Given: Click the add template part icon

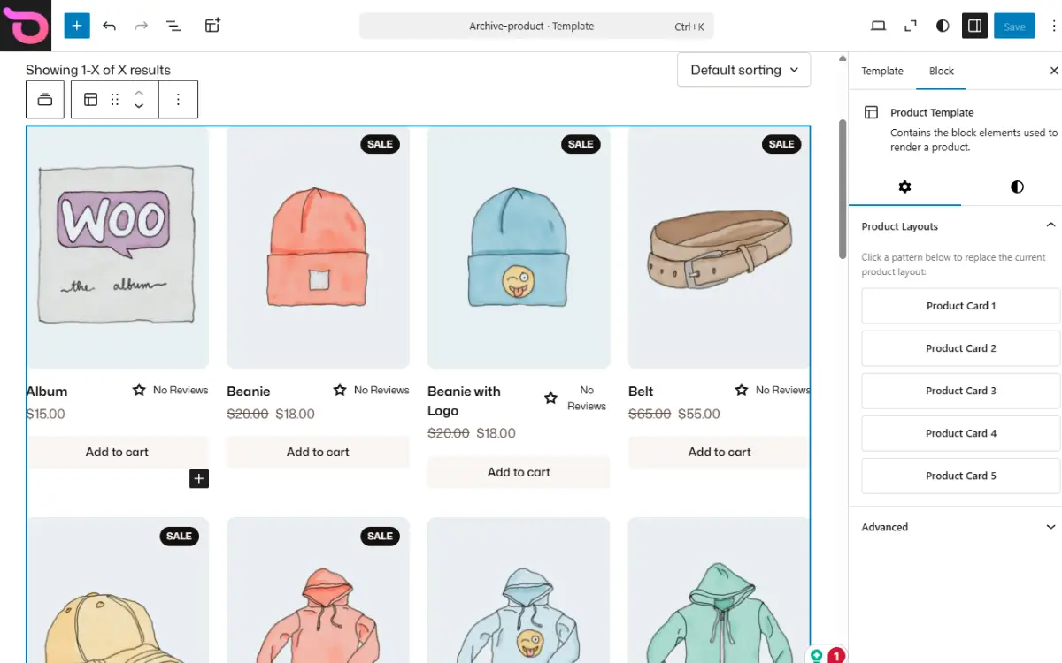Looking at the screenshot, I should click(212, 26).
